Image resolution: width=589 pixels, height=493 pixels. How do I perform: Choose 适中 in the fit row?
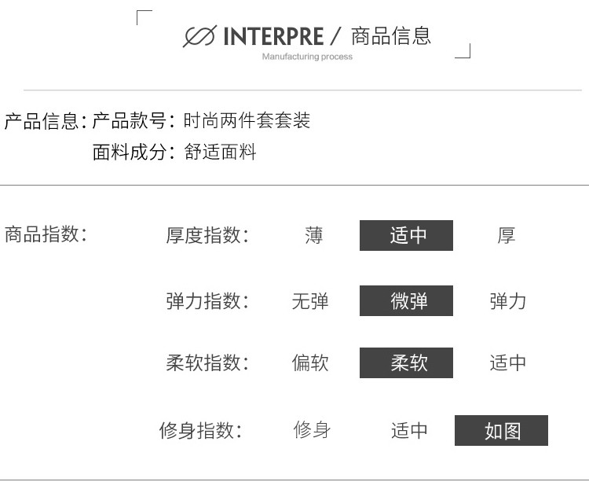409,430
